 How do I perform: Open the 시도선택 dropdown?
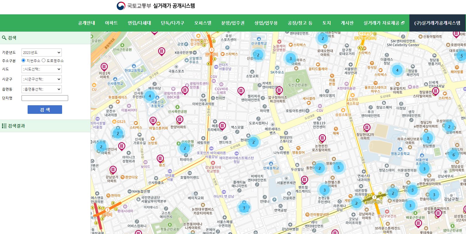[x=42, y=69]
